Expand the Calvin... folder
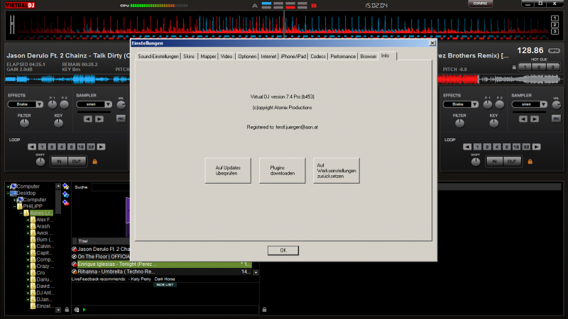 [28, 246]
